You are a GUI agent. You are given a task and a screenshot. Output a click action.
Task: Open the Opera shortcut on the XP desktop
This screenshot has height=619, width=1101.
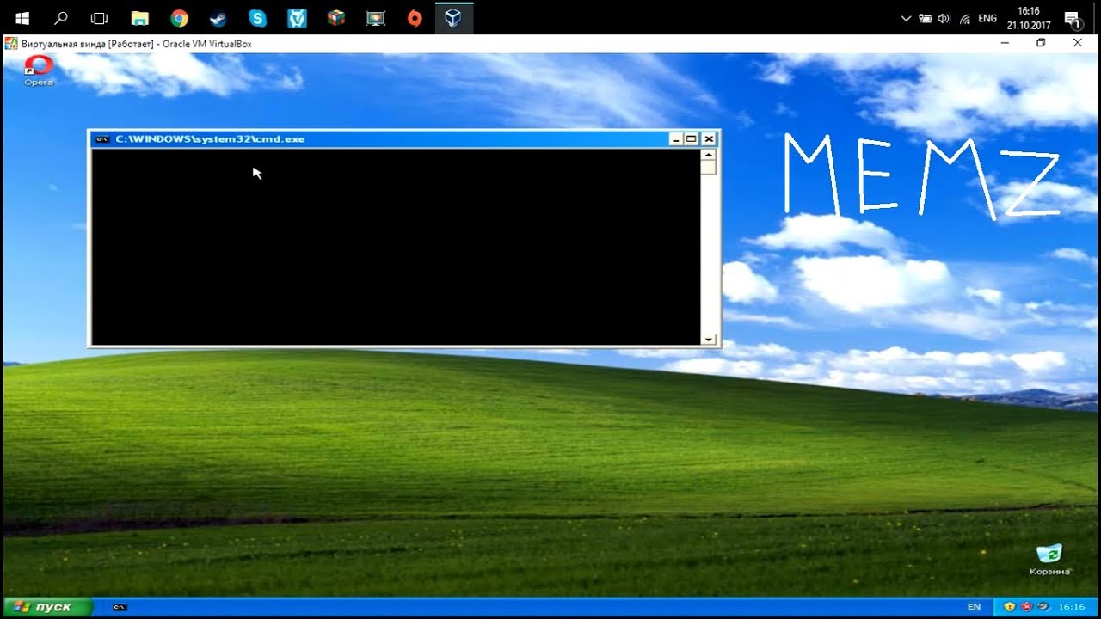pos(39,70)
